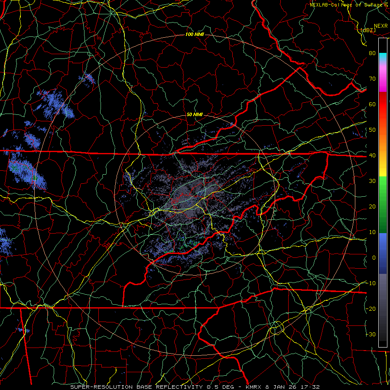Click the 100 NMI range ring label
Image resolution: width=390 pixels, height=390 pixels.
[195, 34]
